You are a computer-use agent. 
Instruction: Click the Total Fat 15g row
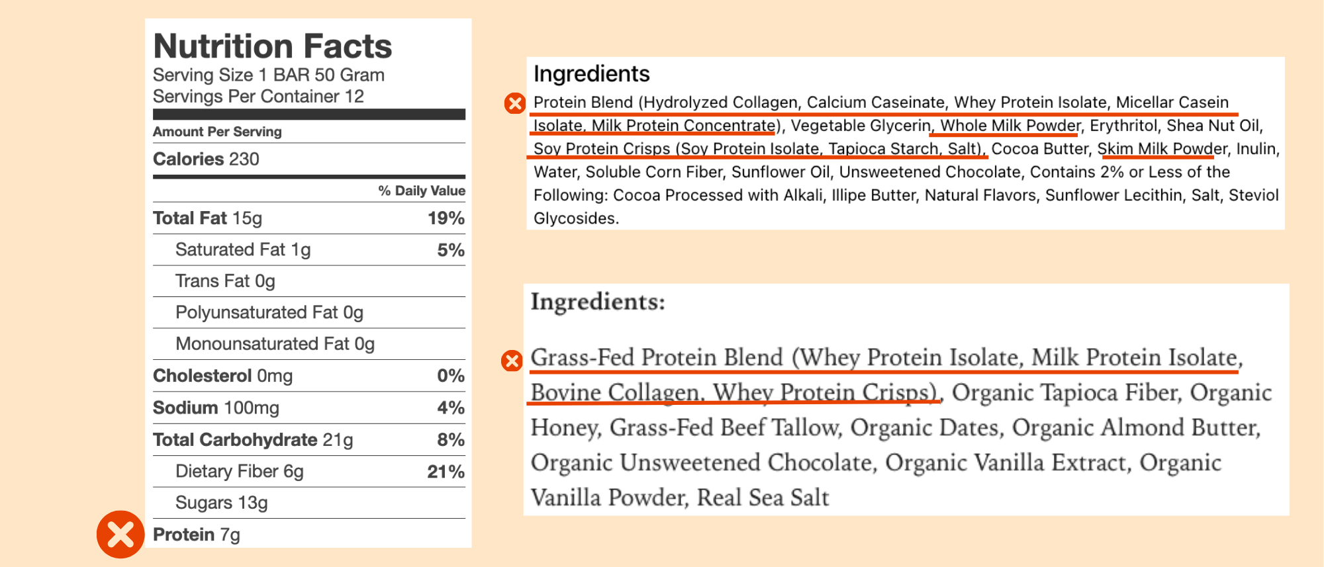click(309, 218)
